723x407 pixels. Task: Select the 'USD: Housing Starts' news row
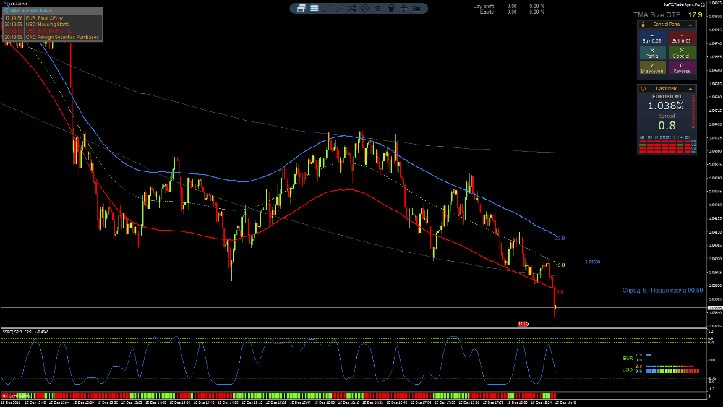click(x=53, y=25)
